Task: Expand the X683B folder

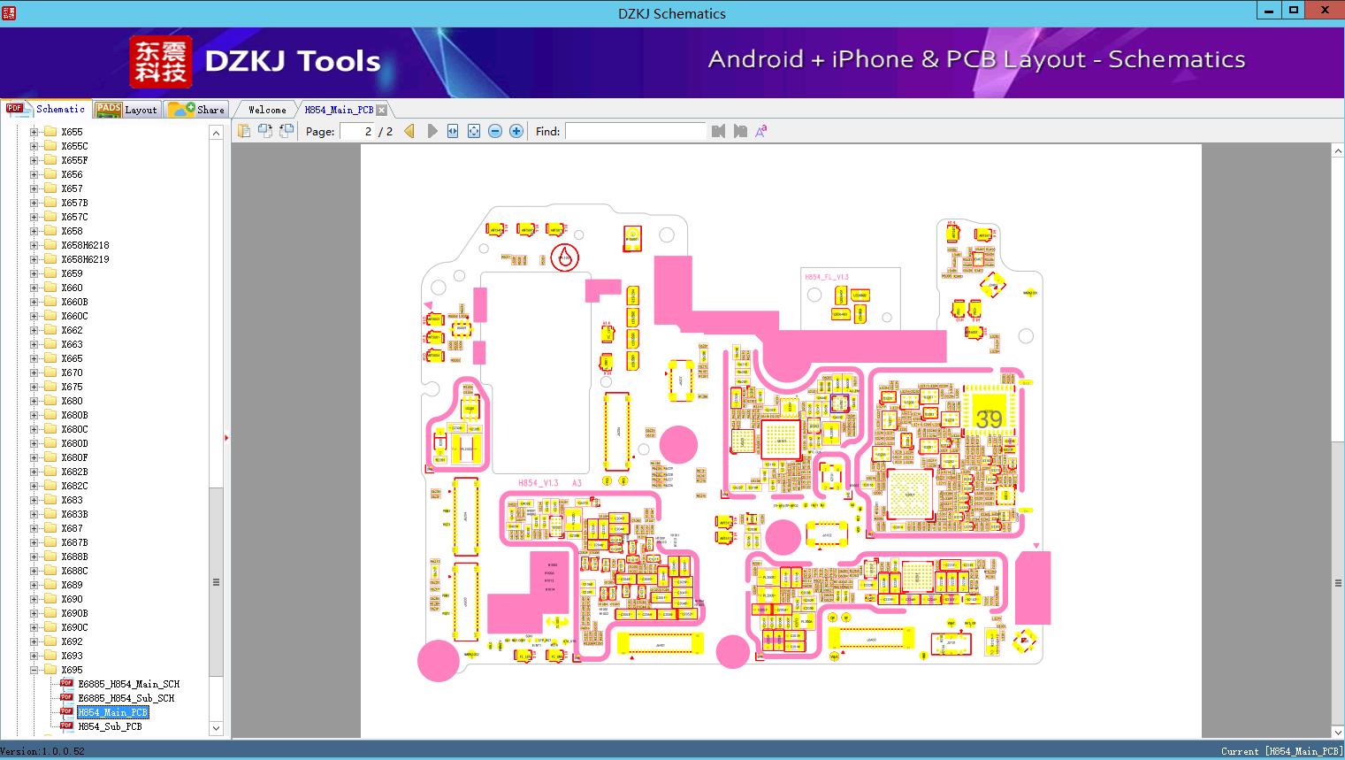Action: coord(34,514)
